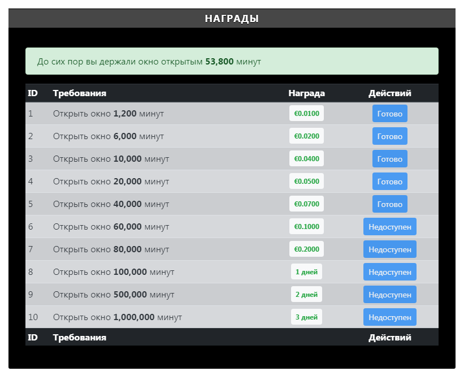Click the Награда column header

306,93
